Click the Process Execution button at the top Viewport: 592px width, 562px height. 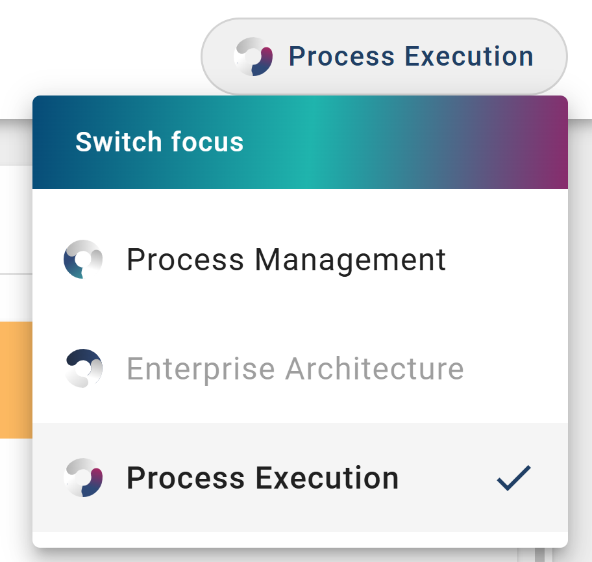point(384,57)
